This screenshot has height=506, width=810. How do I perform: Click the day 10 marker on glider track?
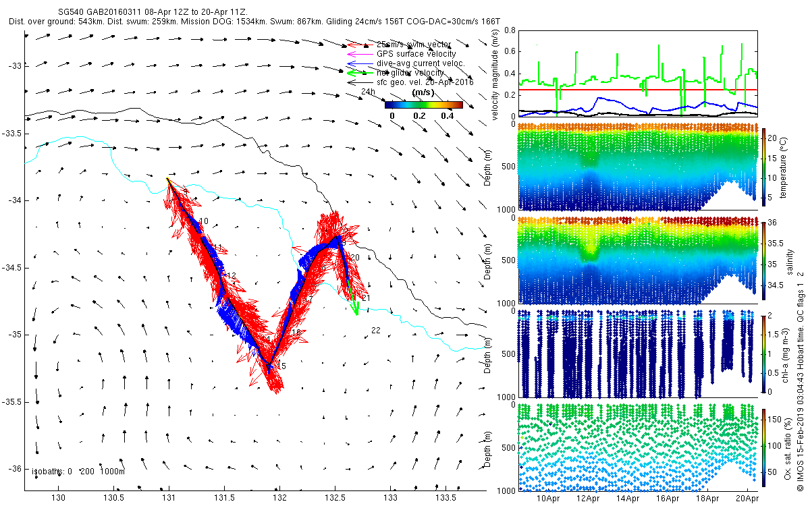tap(204, 221)
